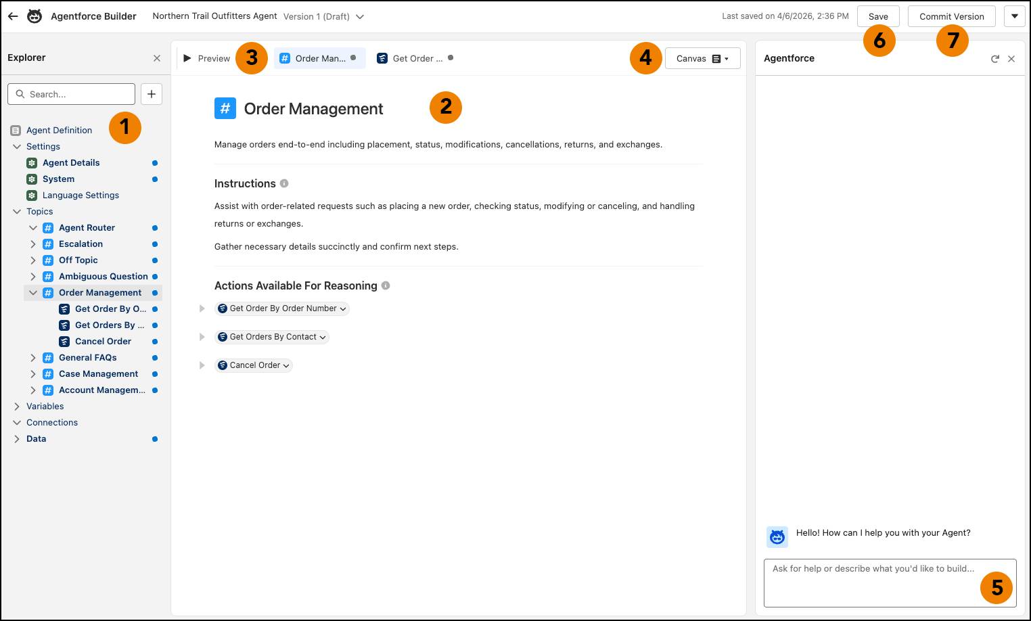1031x621 pixels.
Task: Click the Agent Details gear icon
Action: tap(32, 162)
